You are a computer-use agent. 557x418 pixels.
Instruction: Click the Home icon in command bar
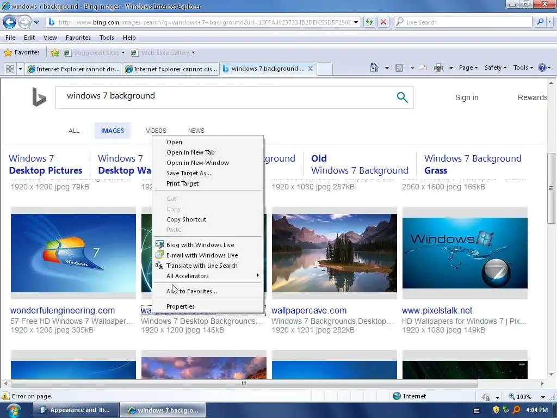tap(374, 67)
